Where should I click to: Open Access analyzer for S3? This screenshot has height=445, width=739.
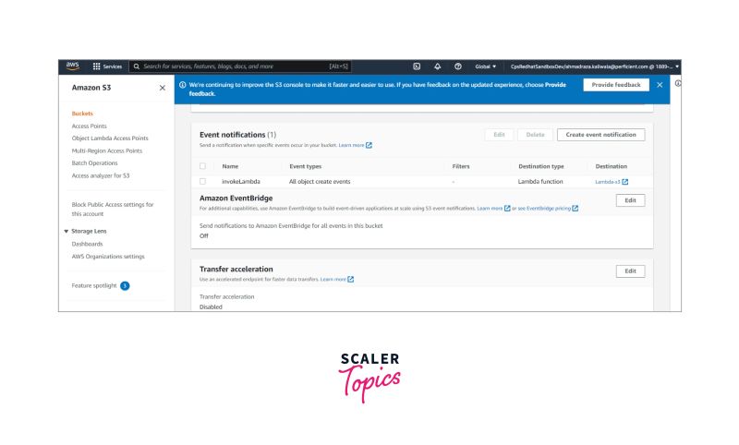(101, 175)
